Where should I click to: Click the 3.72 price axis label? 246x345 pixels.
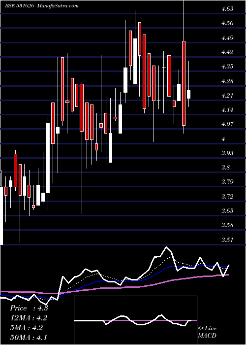click(x=227, y=197)
